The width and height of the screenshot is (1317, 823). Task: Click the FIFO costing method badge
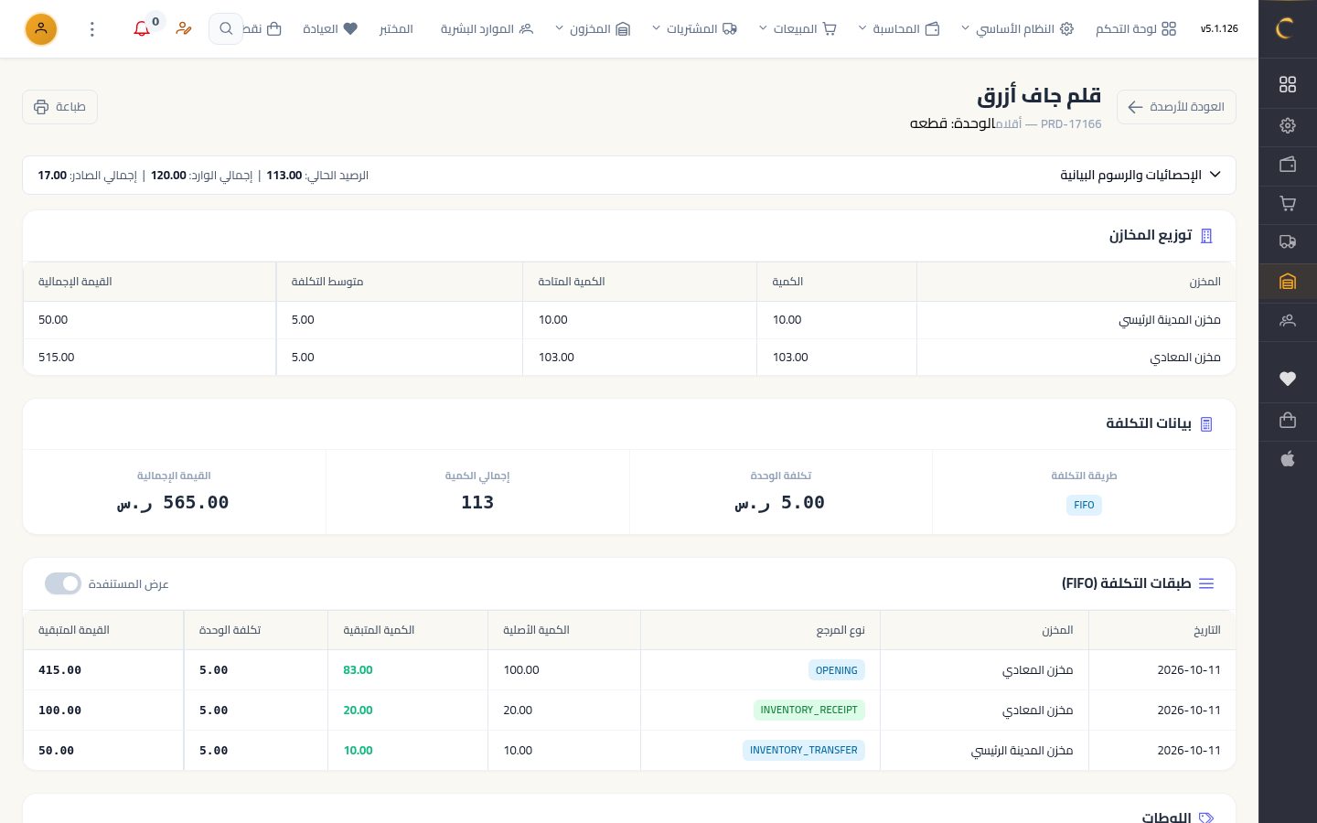pyautogui.click(x=1084, y=505)
